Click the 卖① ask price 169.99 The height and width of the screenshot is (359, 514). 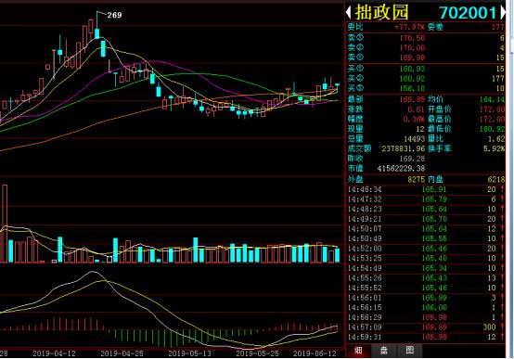tap(412, 58)
